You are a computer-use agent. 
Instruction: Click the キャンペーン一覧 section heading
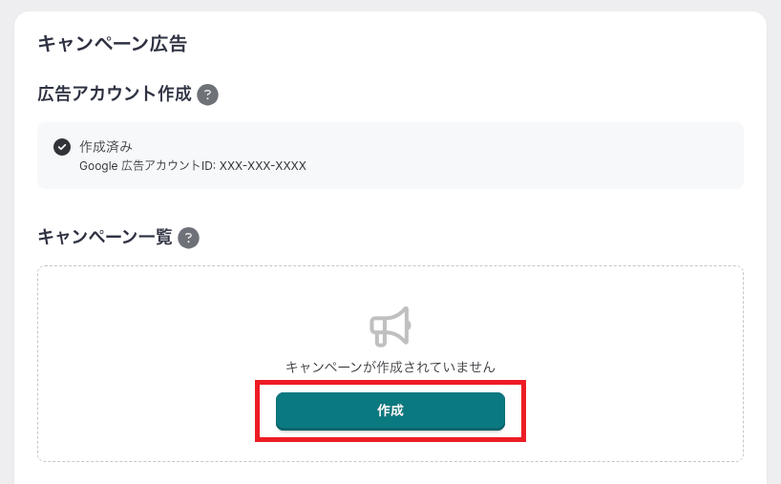[105, 238]
